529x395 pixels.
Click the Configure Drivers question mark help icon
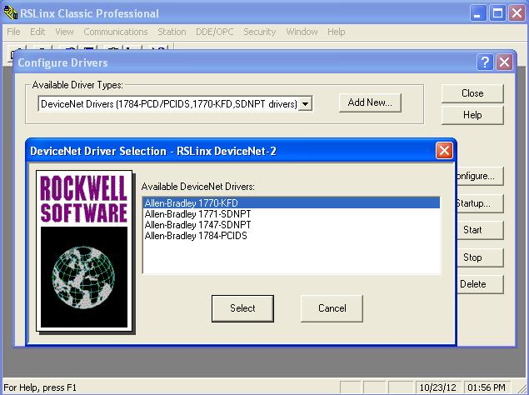485,62
